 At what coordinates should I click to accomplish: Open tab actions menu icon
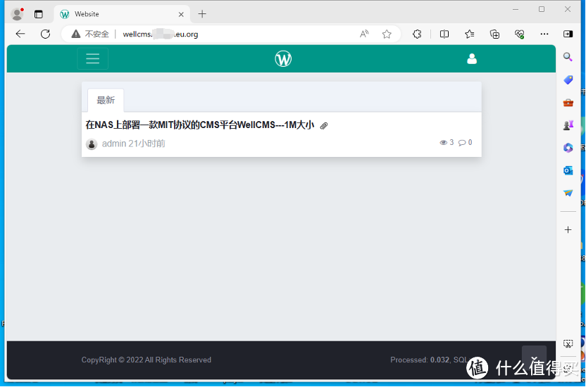tap(39, 14)
